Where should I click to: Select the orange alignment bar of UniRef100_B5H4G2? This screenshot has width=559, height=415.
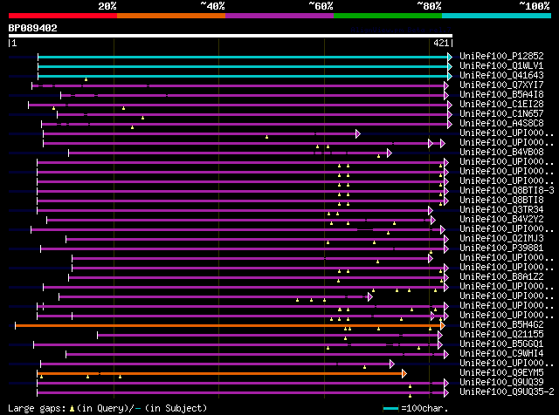228,326
